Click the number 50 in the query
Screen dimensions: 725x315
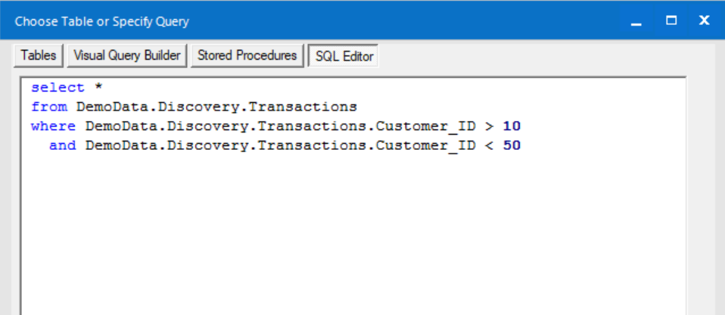(x=512, y=145)
